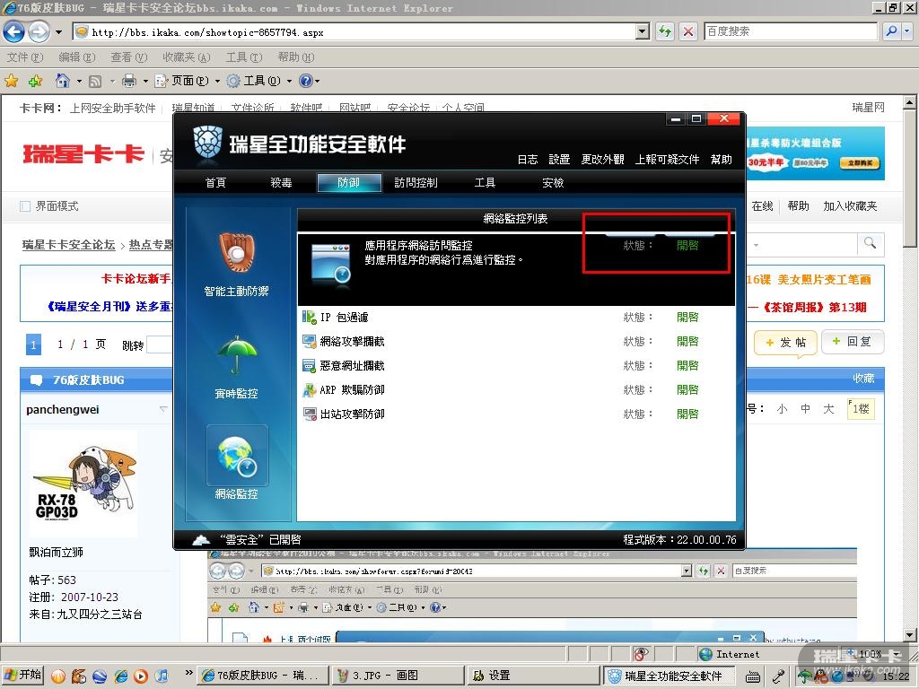Click the 回复 button
Viewport: 919px width, 689px height.
click(x=853, y=342)
